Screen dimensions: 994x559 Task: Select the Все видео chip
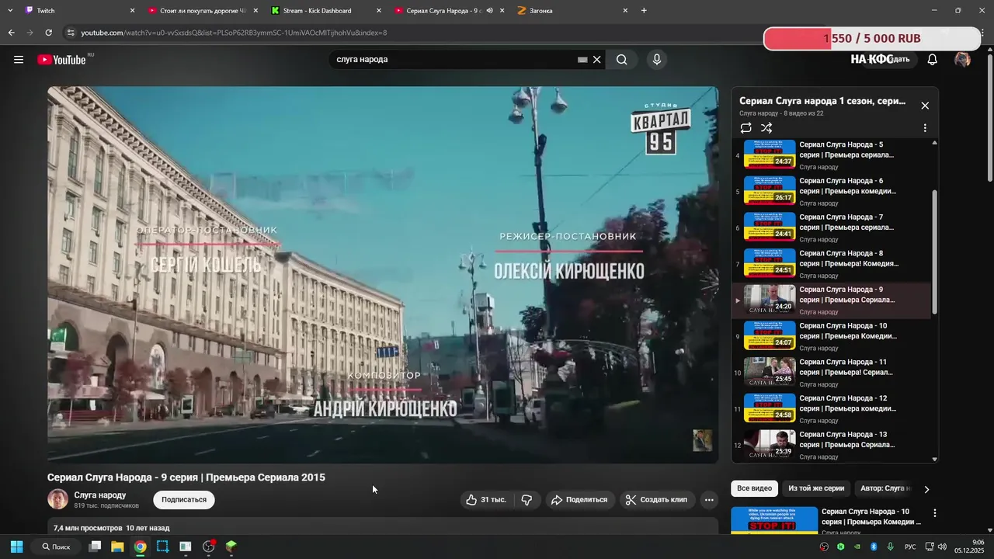pyautogui.click(x=754, y=488)
